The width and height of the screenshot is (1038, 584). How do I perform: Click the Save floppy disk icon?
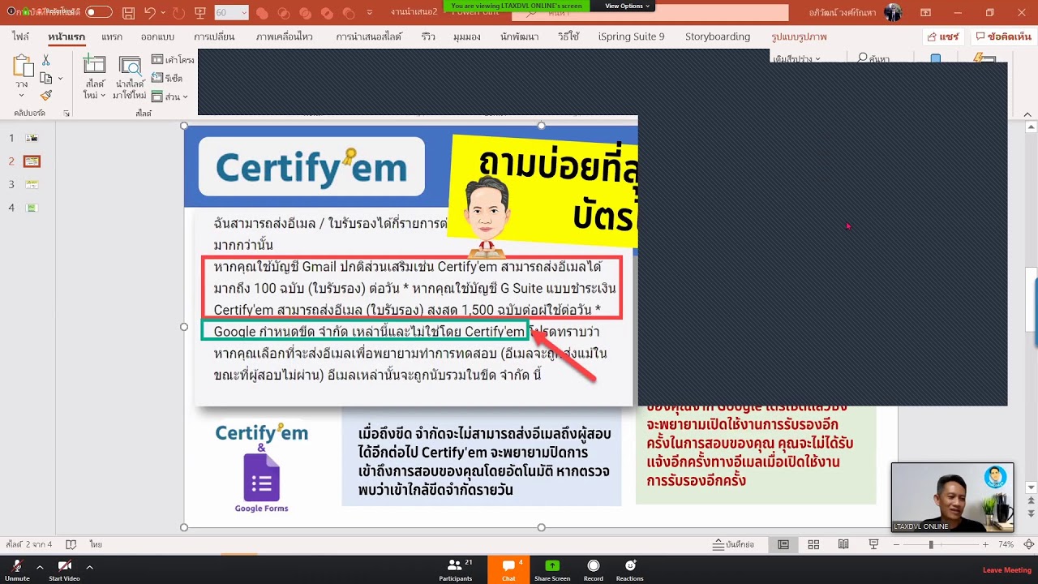pos(128,13)
